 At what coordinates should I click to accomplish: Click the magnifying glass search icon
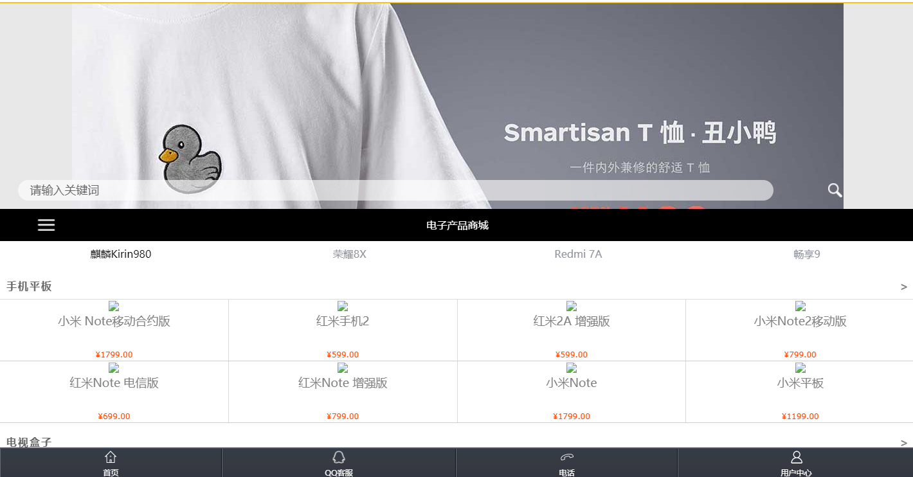[x=835, y=190]
